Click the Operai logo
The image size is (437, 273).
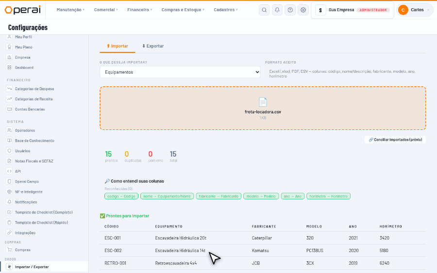click(22, 10)
